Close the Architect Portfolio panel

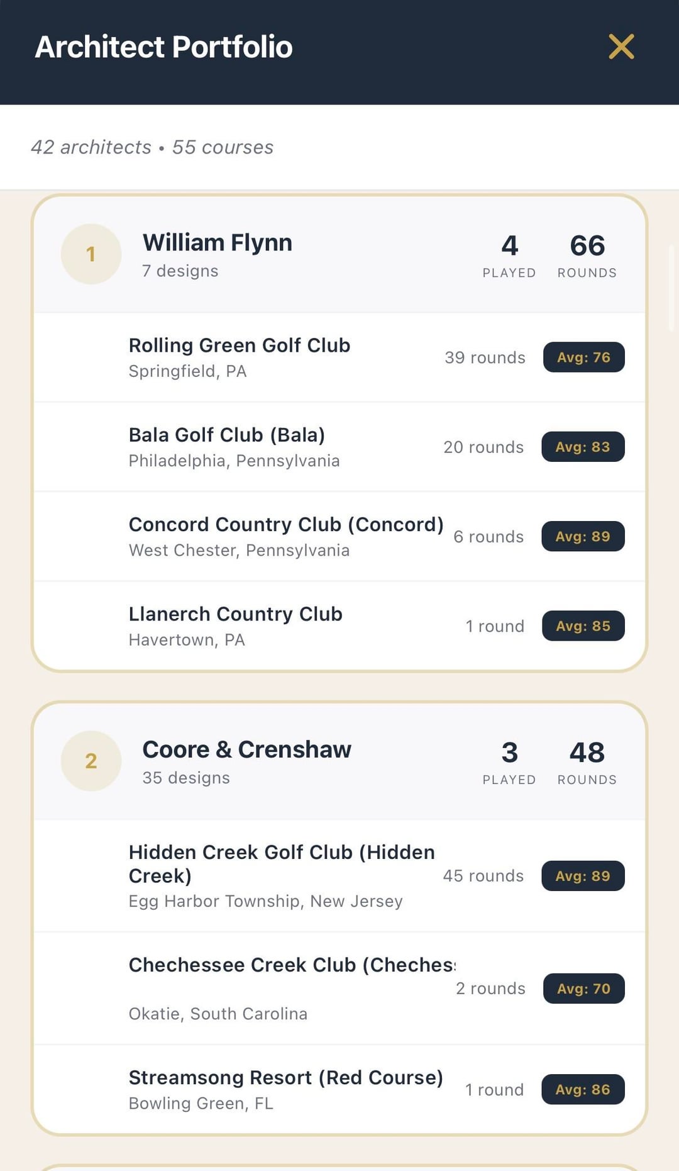click(621, 47)
